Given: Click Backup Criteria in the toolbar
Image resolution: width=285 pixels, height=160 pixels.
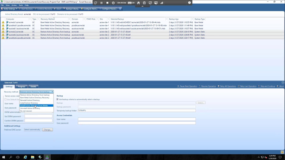Looking at the screenshot, I should 71,9.
